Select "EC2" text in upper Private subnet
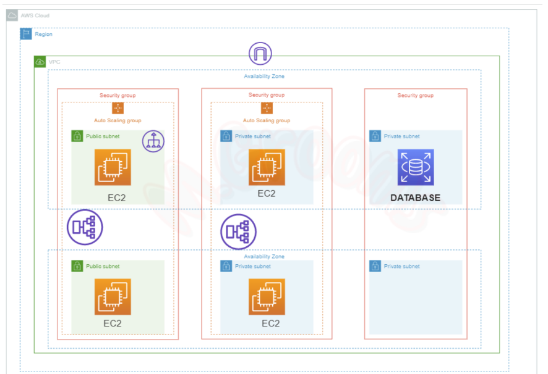Image resolution: width=548 pixels, height=374 pixels. [267, 194]
